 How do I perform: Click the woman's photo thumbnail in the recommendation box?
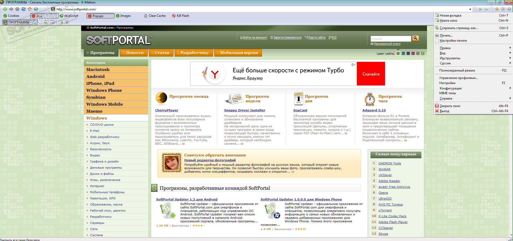(x=171, y=163)
